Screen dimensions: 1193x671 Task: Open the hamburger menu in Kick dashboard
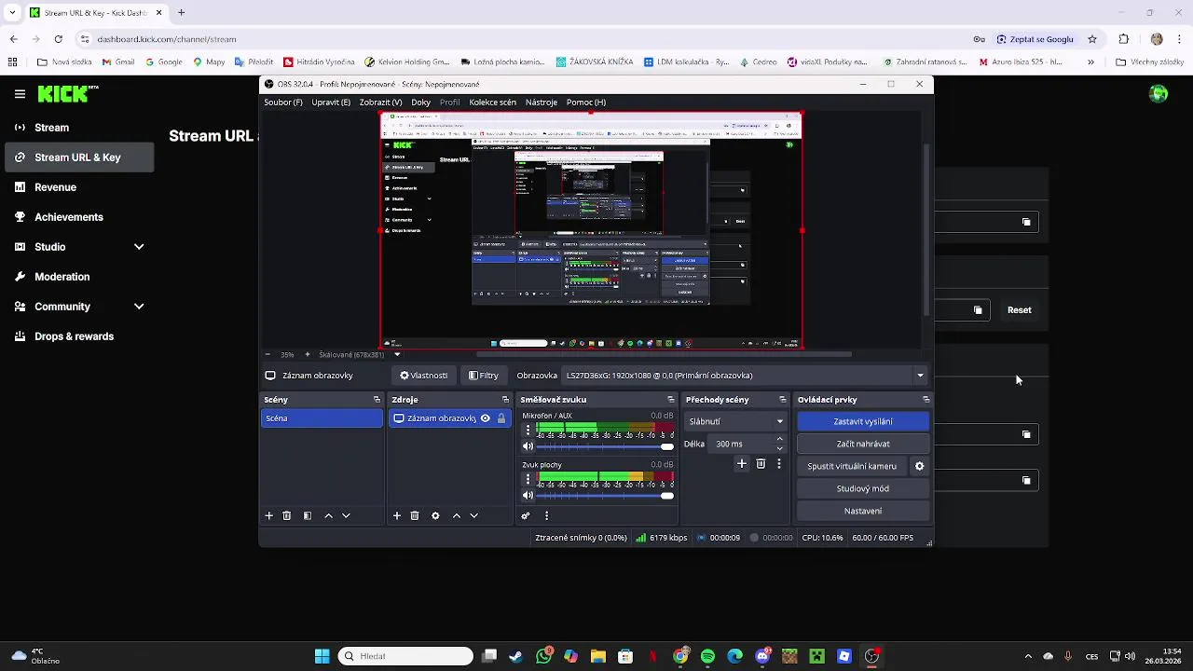click(x=20, y=93)
